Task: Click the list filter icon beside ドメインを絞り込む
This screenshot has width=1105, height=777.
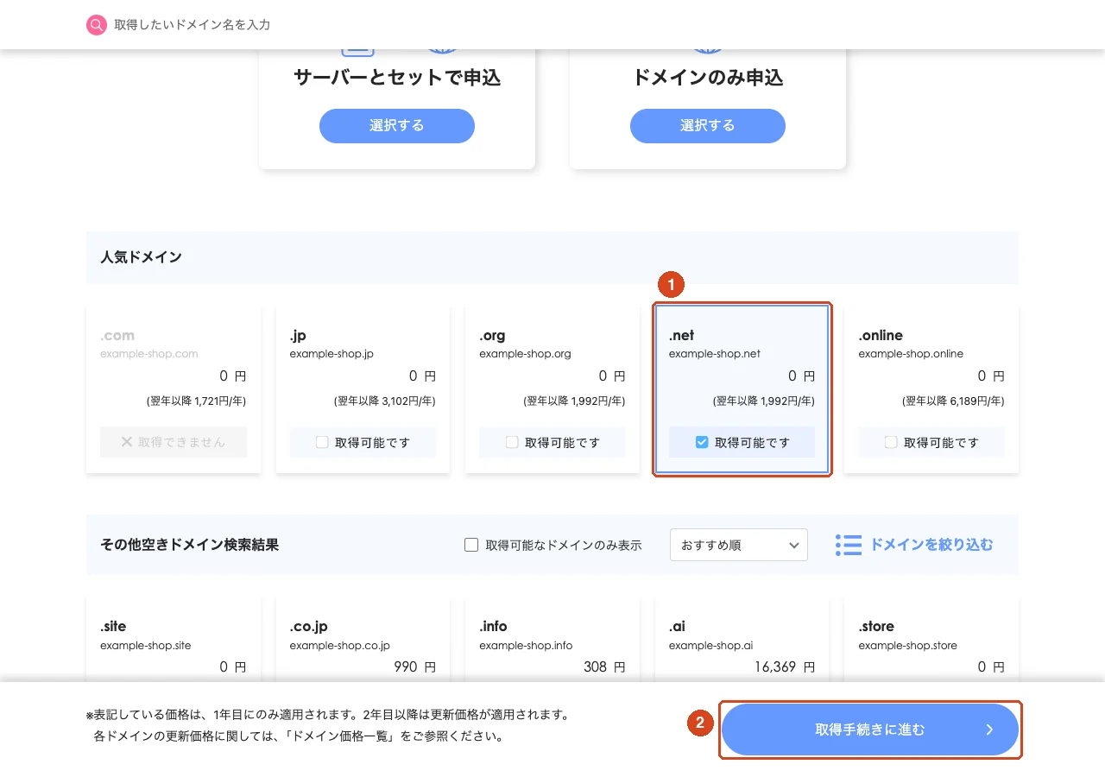Action: [x=849, y=545]
